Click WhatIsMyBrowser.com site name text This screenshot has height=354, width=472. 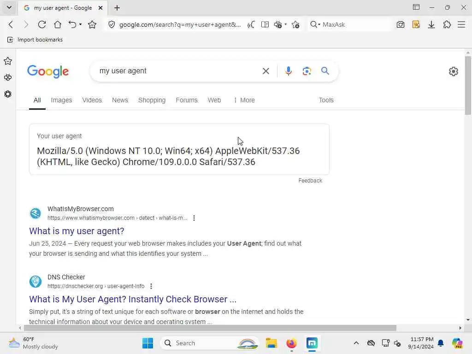80,209
